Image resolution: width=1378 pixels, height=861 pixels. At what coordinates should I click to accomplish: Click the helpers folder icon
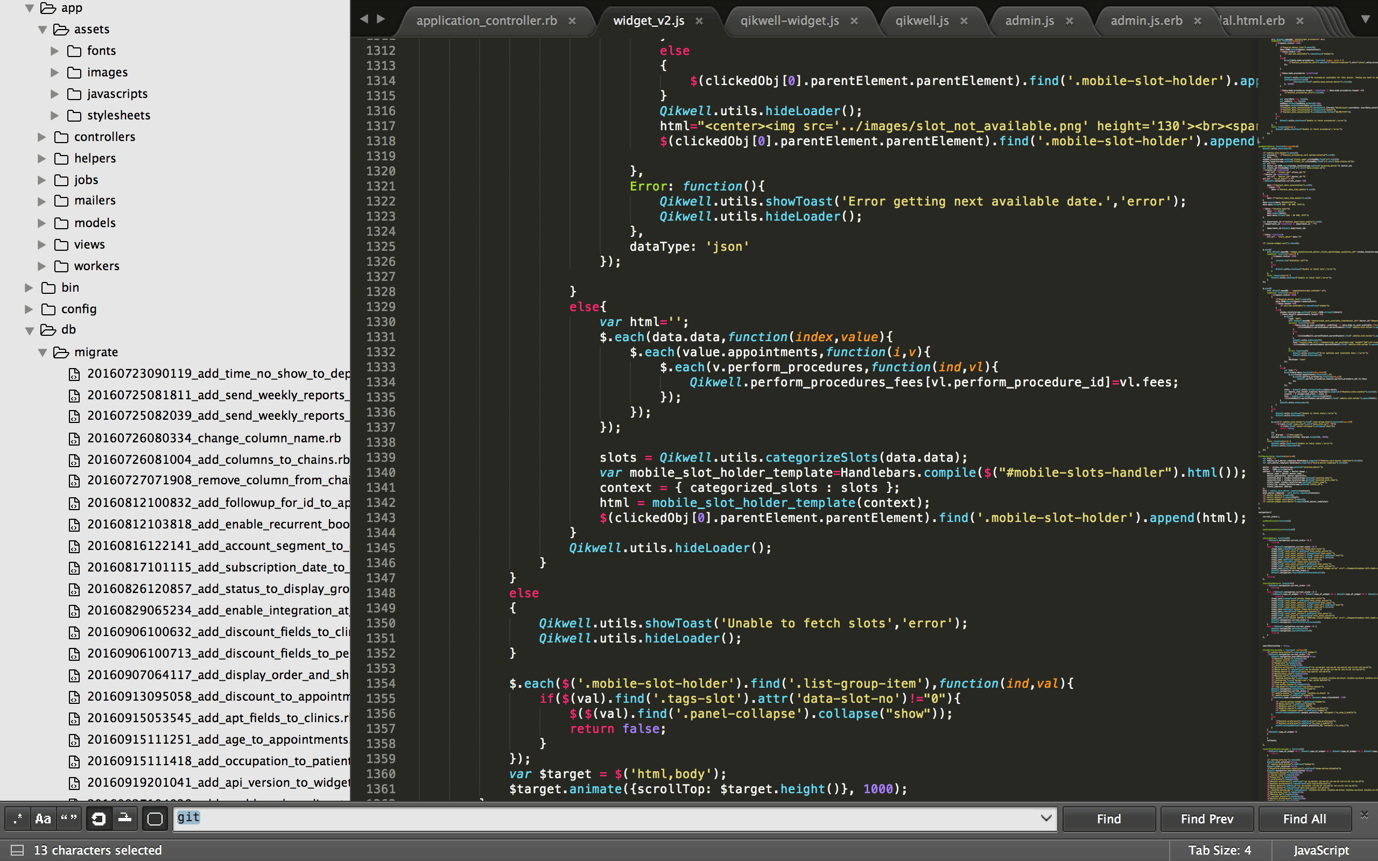61,158
